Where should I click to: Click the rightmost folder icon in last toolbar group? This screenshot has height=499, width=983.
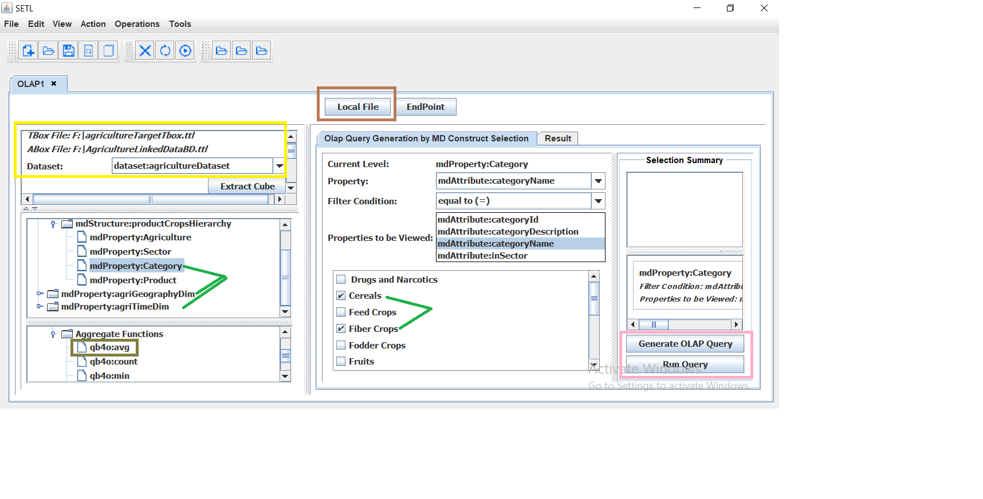click(x=262, y=51)
